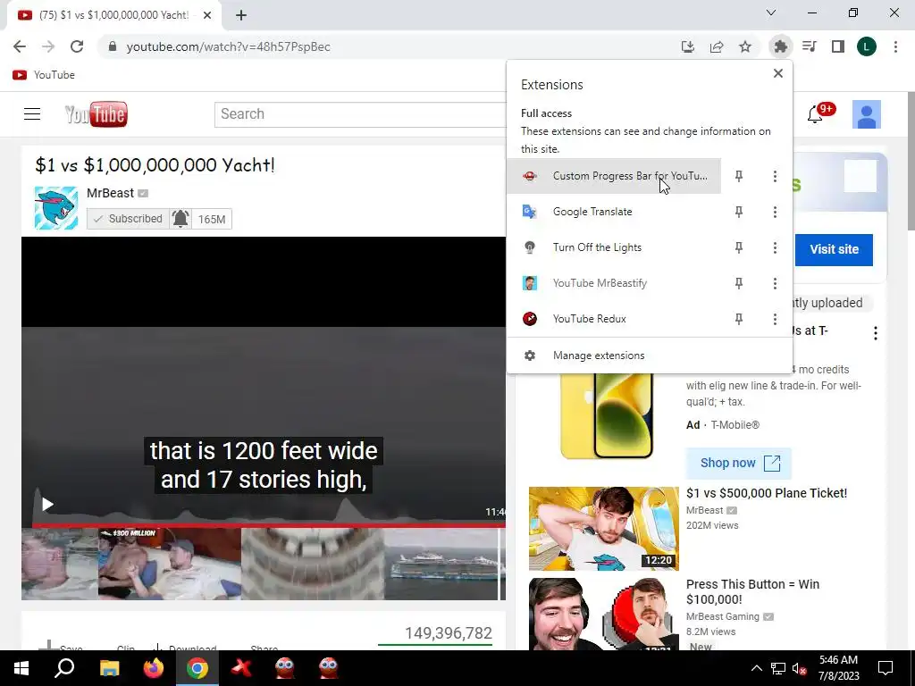915x686 pixels.
Task: Click Chrome taskbar icon
Action: [197, 668]
